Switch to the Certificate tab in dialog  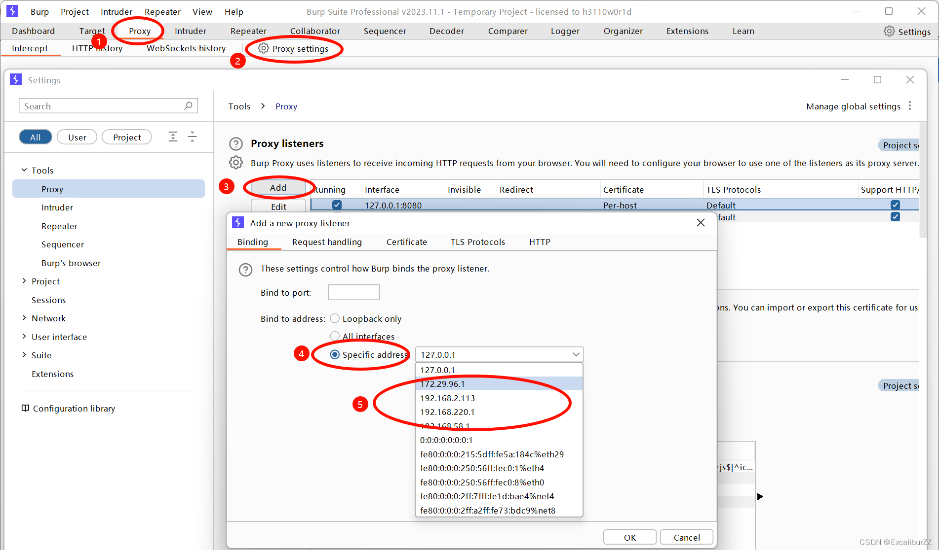click(407, 242)
